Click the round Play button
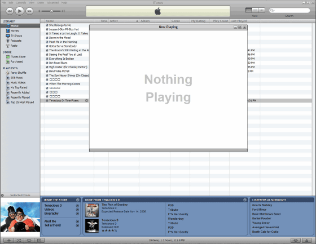Viewport: 316px width, 244px height. [20, 11]
